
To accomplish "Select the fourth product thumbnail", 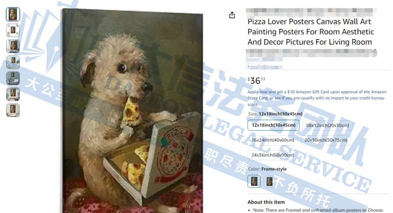I will (13, 62).
